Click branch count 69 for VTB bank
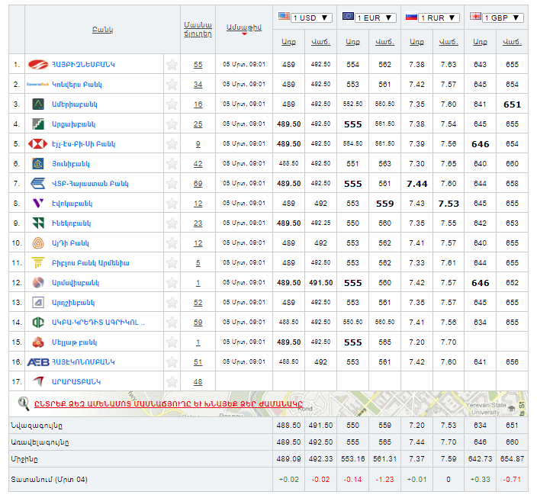 point(198,184)
